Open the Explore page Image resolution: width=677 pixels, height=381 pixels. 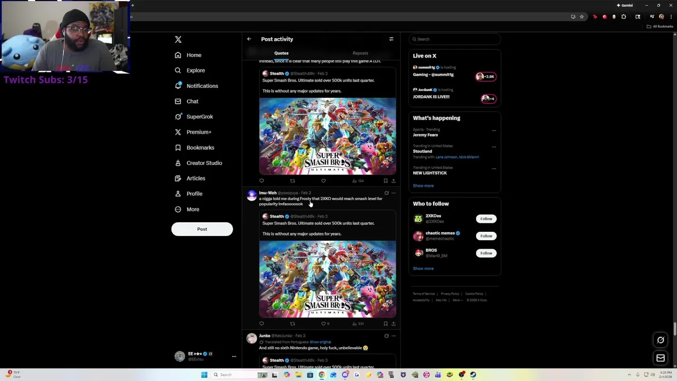tap(189, 70)
